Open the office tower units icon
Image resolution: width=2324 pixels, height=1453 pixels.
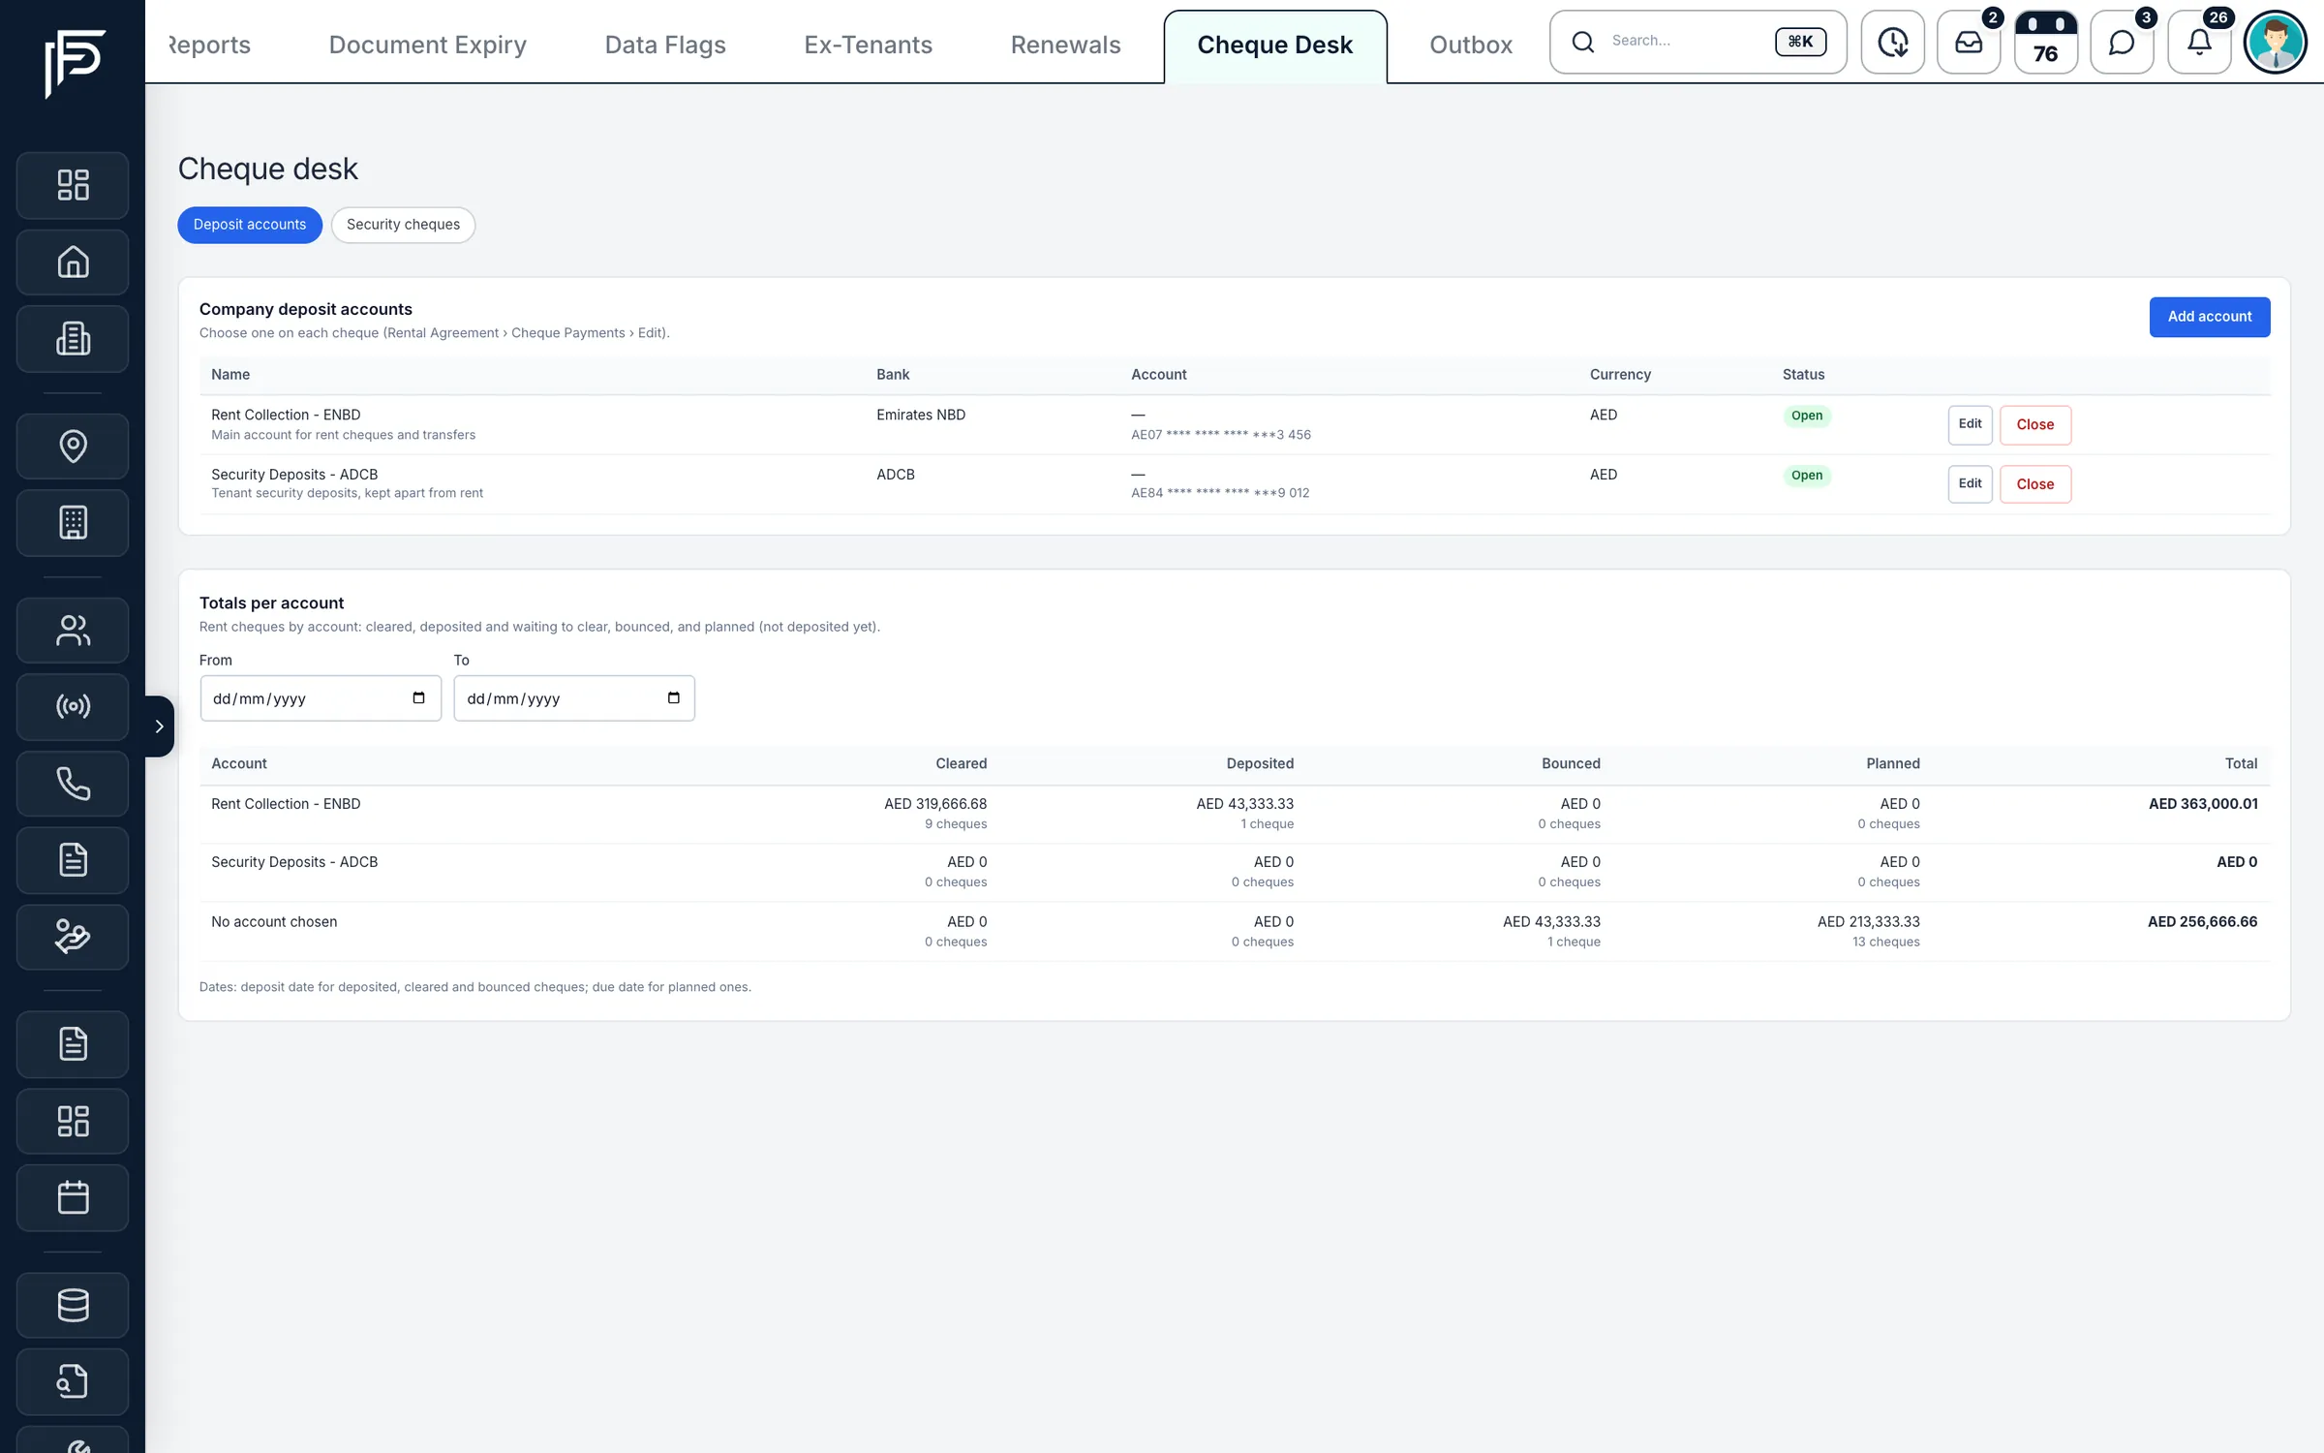[73, 523]
